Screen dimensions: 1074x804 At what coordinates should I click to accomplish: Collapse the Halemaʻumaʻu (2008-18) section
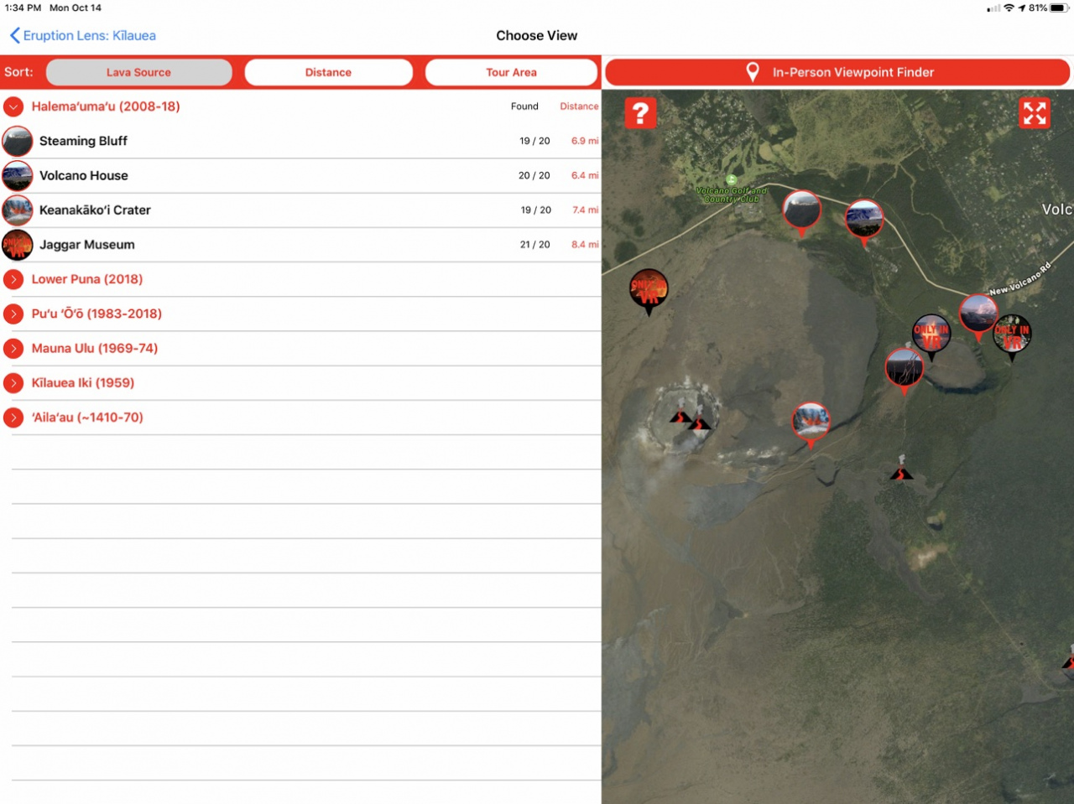(13, 106)
